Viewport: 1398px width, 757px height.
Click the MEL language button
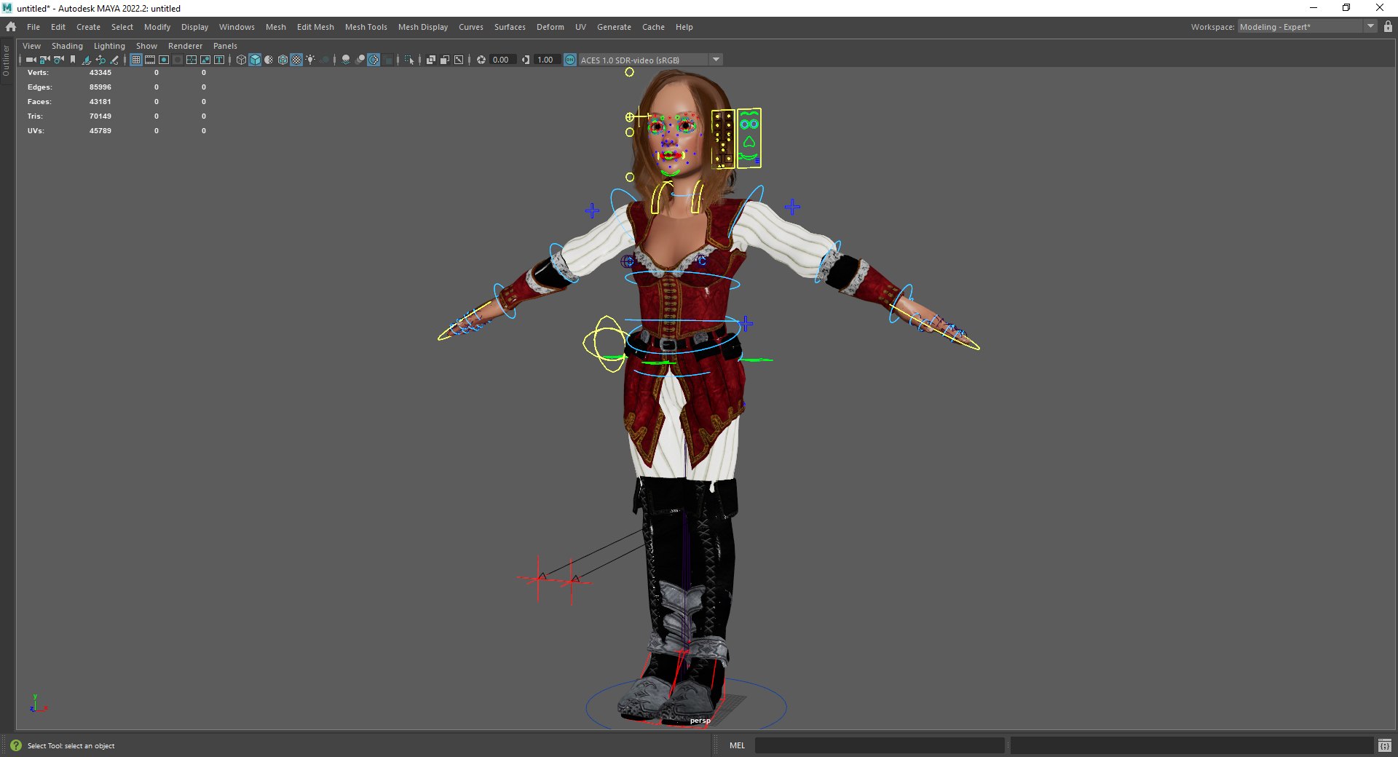(737, 745)
